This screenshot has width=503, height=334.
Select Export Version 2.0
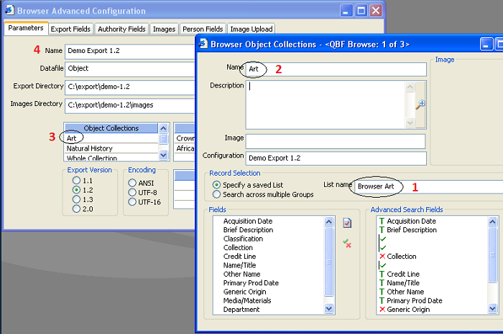76,209
